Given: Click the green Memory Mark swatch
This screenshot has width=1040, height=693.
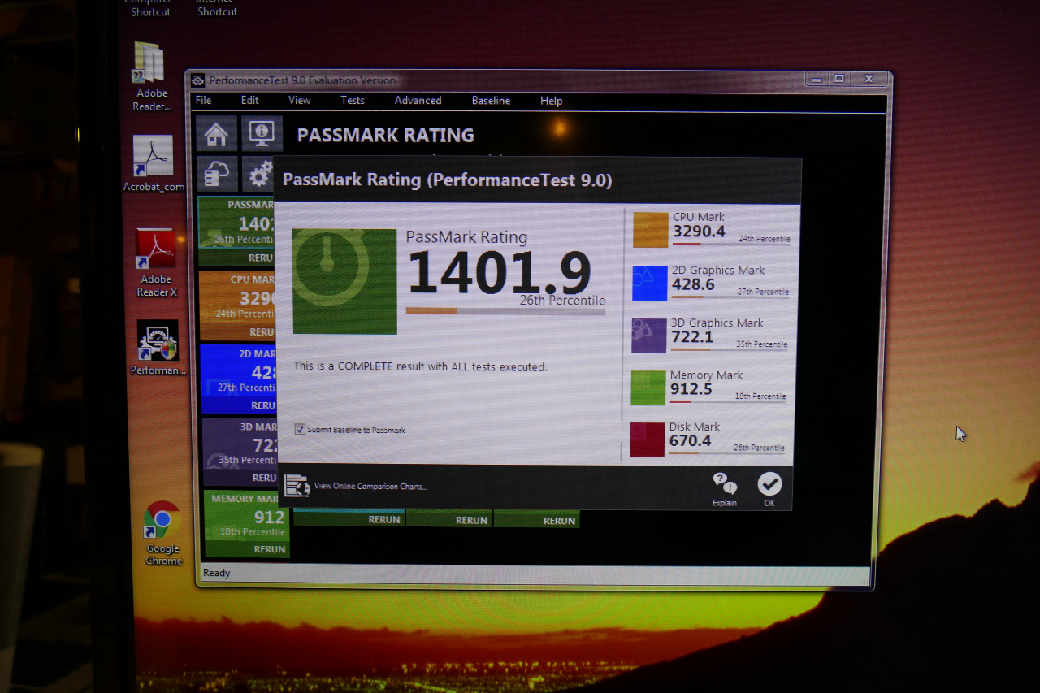Looking at the screenshot, I should [x=648, y=388].
